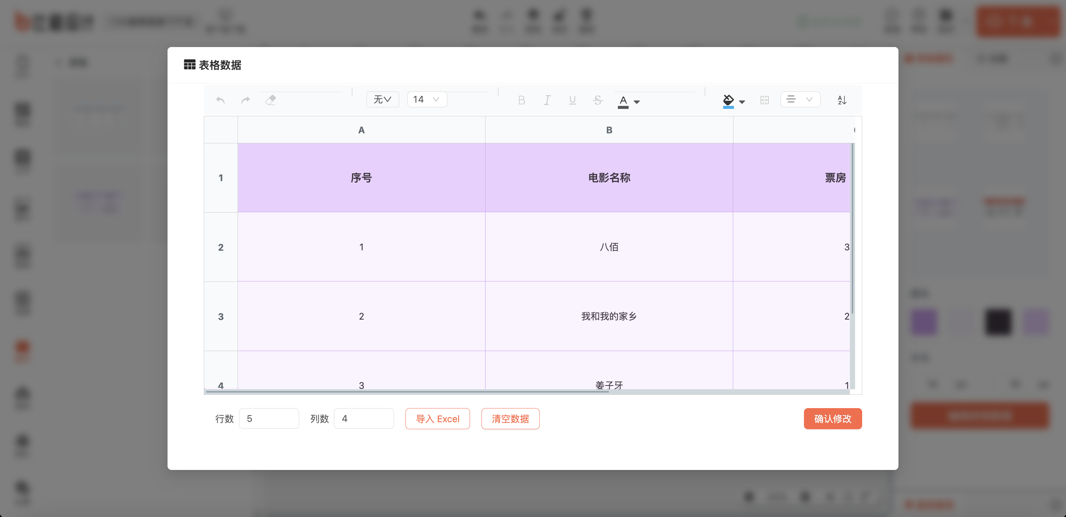Open fill color dropdown arrow
Viewport: 1066px width, 517px height.
coord(742,102)
